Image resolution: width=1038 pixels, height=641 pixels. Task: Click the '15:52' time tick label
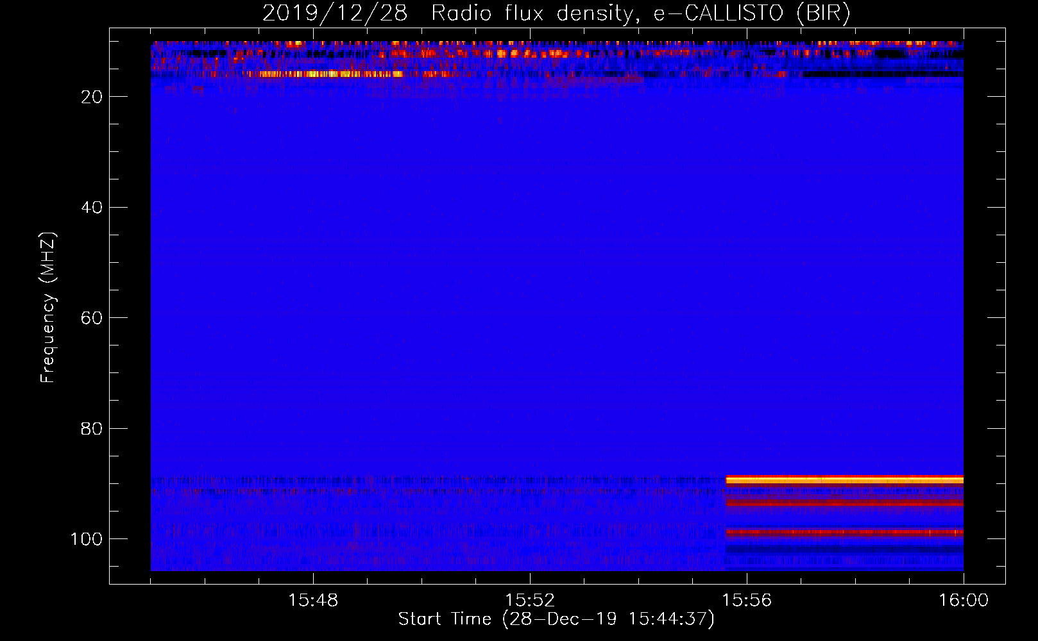tap(530, 601)
